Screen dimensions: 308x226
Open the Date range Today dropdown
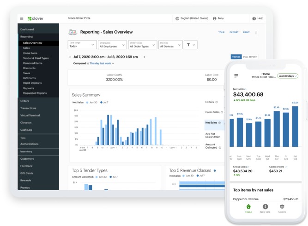pos(82,45)
